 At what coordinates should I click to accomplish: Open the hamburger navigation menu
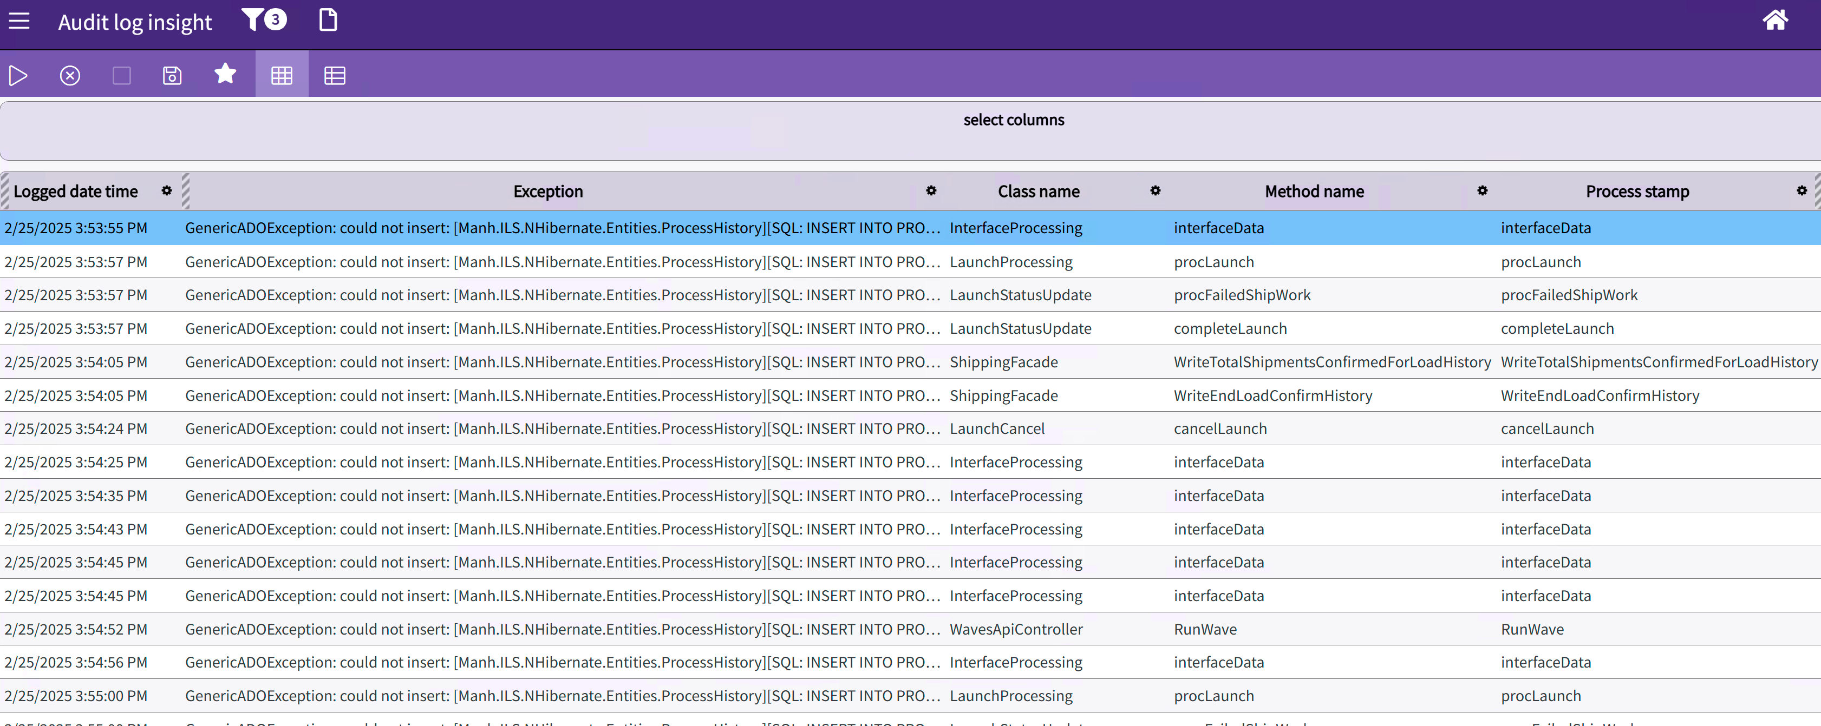coord(19,21)
